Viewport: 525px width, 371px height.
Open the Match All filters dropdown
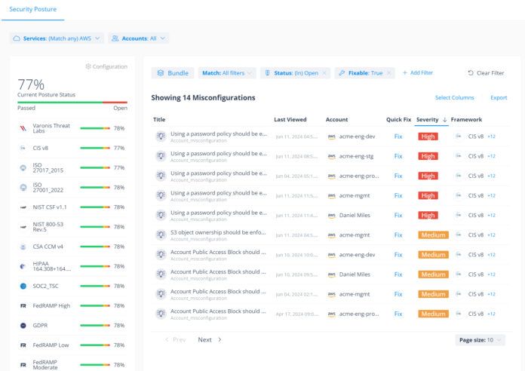pyautogui.click(x=227, y=73)
